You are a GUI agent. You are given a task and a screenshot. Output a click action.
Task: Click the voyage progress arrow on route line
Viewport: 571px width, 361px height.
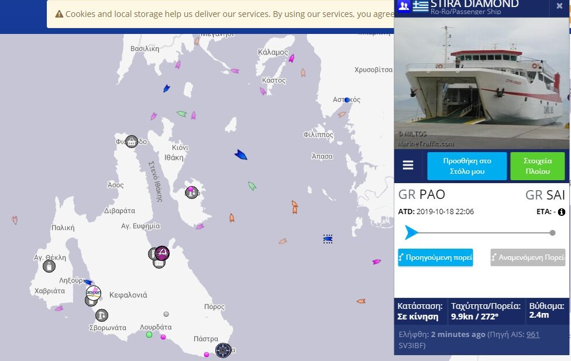coord(411,233)
